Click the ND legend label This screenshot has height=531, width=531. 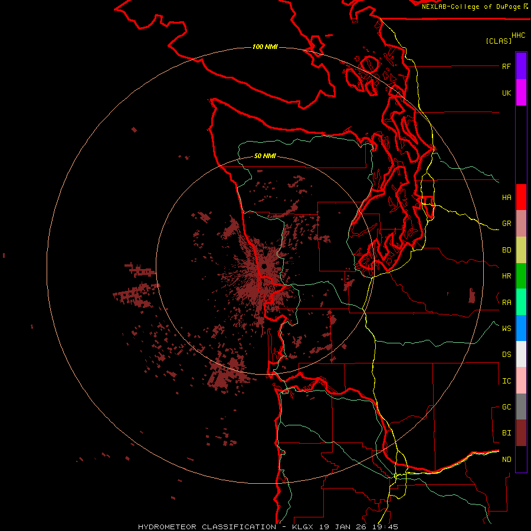click(506, 460)
